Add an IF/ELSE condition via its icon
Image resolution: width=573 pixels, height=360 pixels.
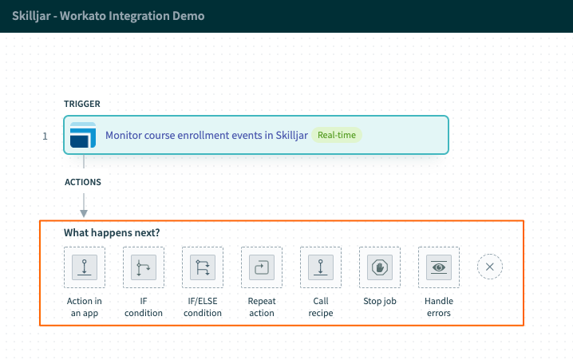click(203, 267)
